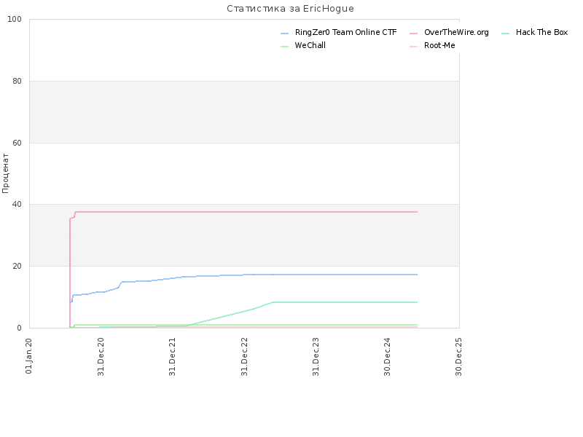Click the pink OverTheWire line in the chart
The width and height of the screenshot is (583, 437).
[246, 212]
